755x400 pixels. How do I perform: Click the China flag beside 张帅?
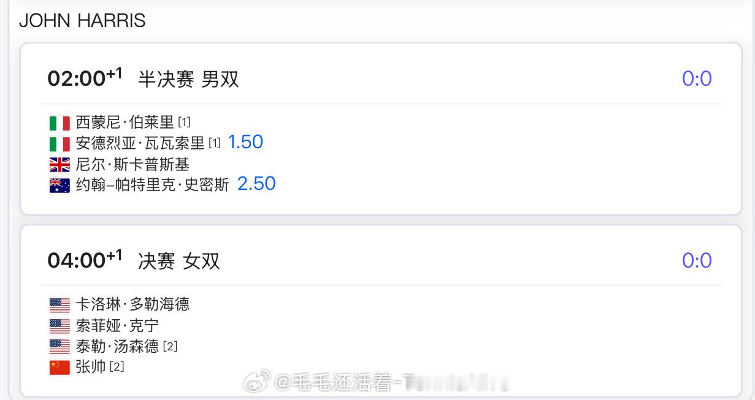pyautogui.click(x=59, y=368)
